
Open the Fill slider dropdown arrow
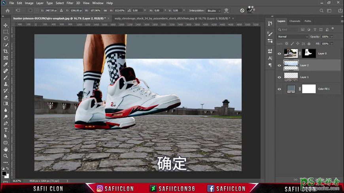point(332,43)
